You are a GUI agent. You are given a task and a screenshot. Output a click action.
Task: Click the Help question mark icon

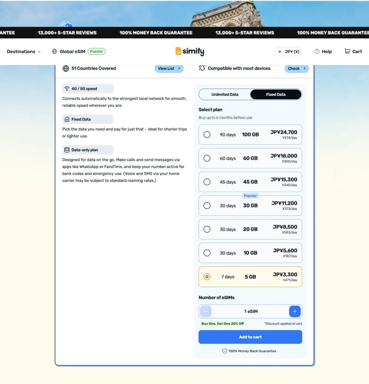[317, 51]
